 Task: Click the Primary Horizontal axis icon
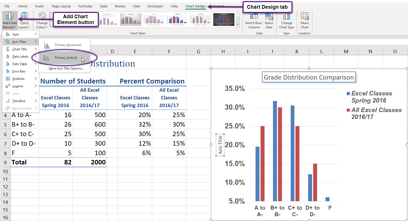pos(47,45)
